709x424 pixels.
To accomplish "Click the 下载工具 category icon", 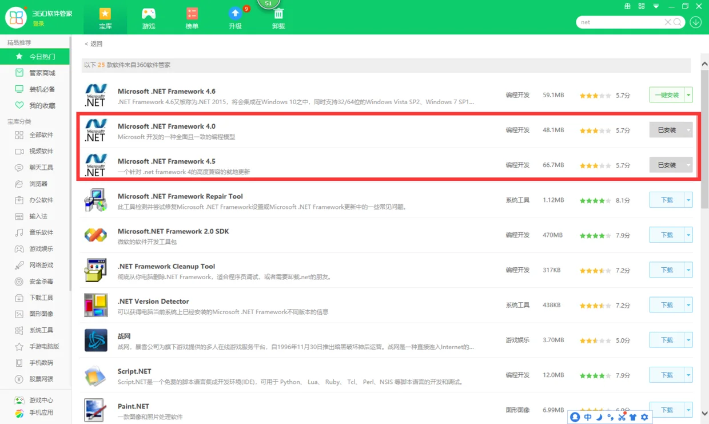I will 19,298.
